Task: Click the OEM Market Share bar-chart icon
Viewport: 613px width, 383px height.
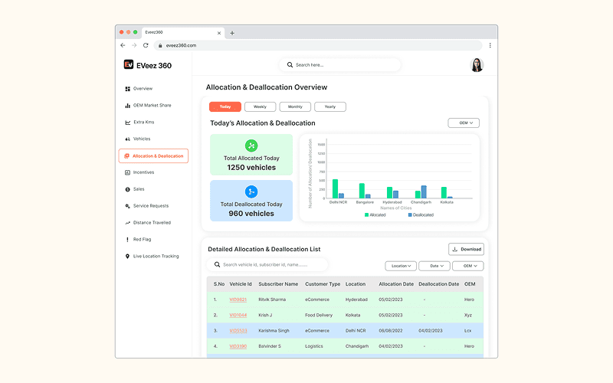Action: [127, 106]
